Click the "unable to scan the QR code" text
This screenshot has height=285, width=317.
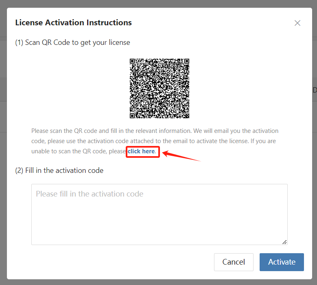[x=69, y=151]
